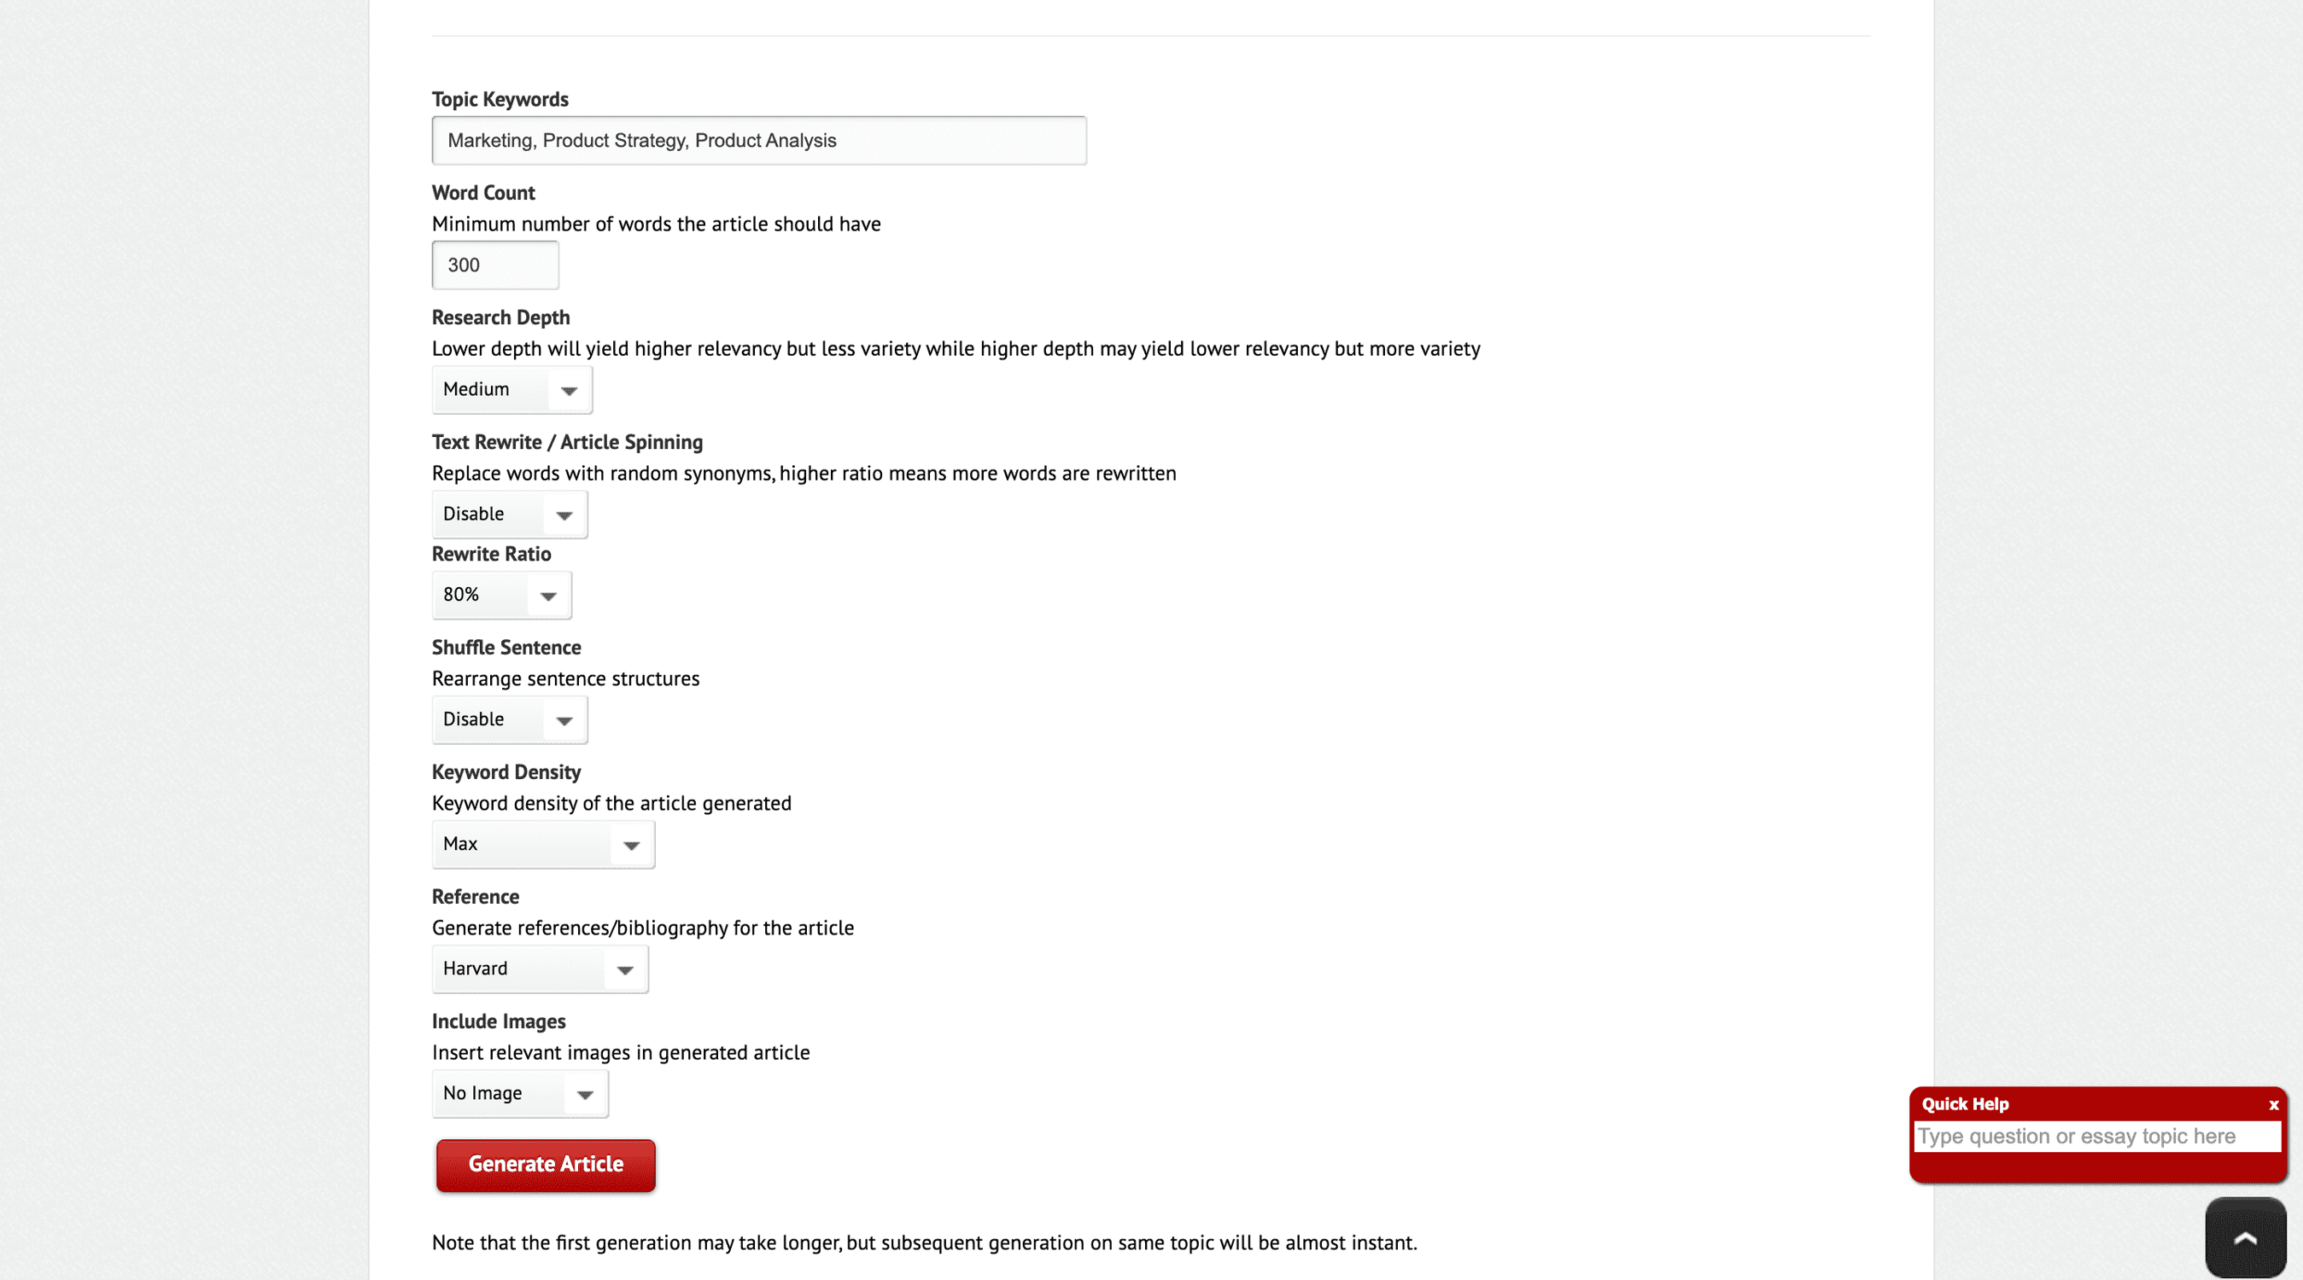Click the Topic Keywords label

click(x=500, y=99)
